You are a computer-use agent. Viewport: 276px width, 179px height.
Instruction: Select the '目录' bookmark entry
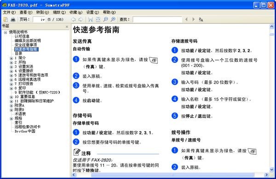tap(18, 54)
